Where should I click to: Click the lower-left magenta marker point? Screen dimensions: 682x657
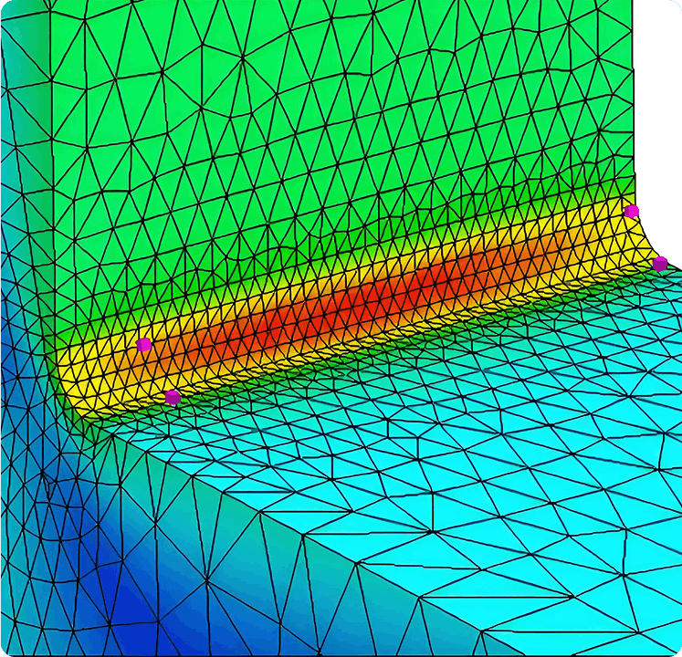click(x=172, y=396)
